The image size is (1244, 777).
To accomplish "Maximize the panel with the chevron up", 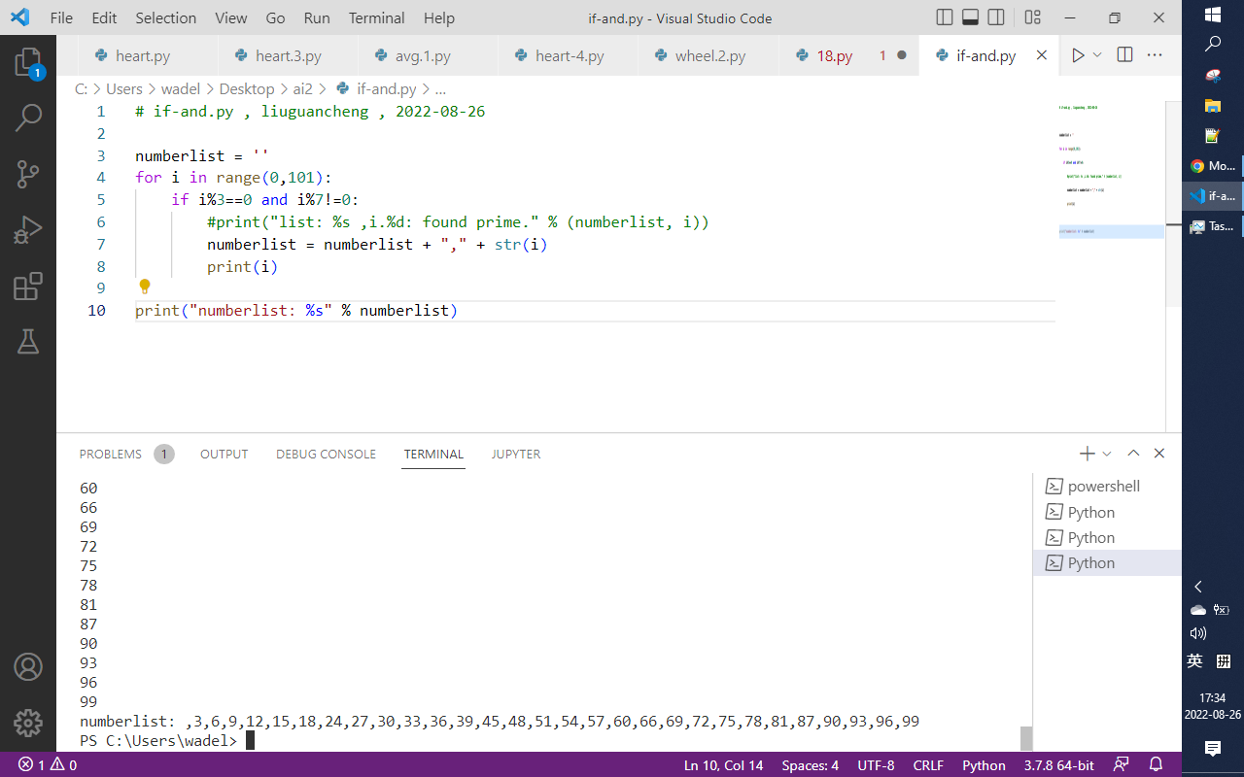I will (1133, 454).
